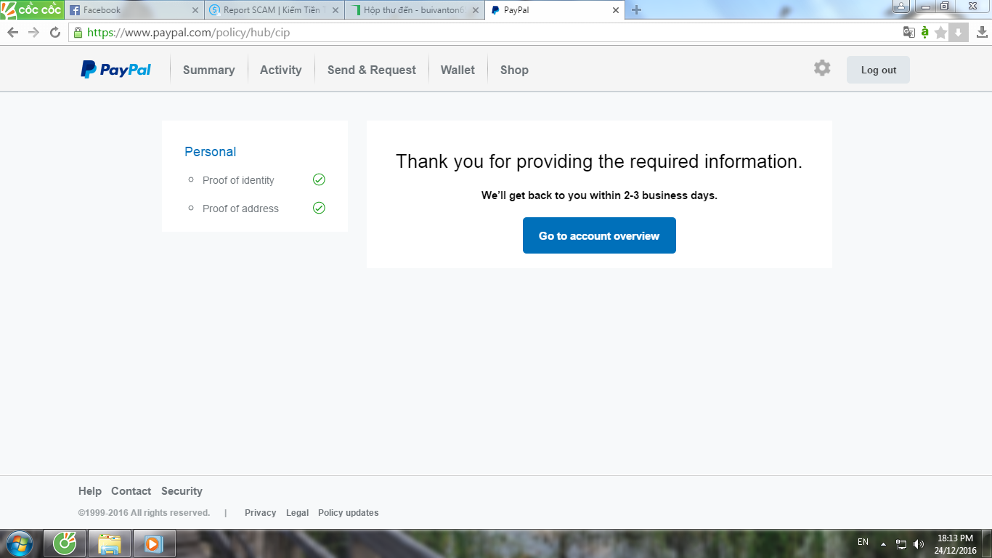992x558 pixels.
Task: Click the translate icon in address bar
Action: [x=908, y=32]
